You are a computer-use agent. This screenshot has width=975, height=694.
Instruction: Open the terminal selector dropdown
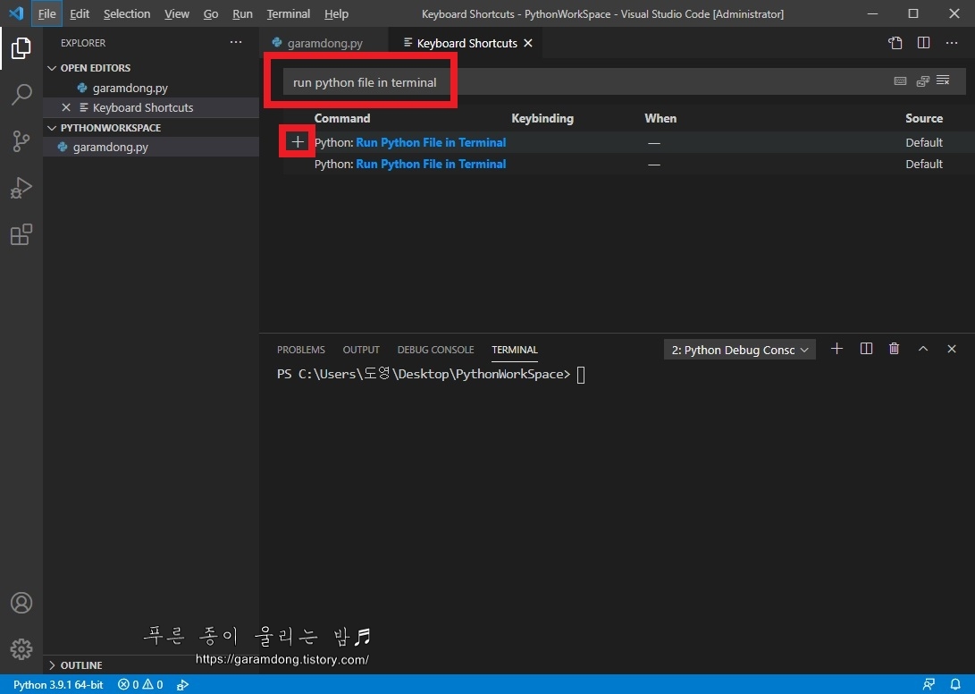[x=739, y=350]
